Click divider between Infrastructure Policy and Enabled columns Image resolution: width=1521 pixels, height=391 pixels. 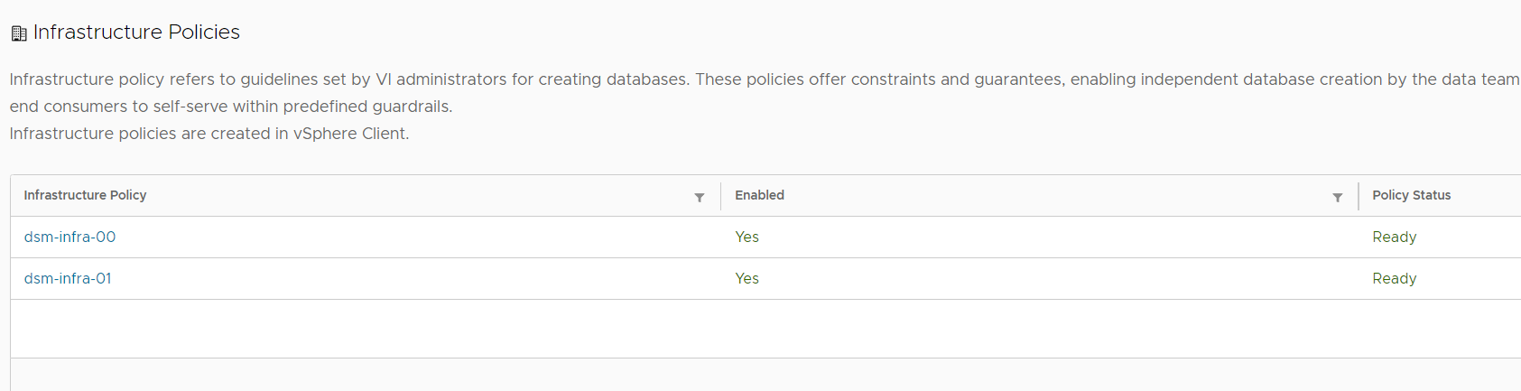[720, 195]
